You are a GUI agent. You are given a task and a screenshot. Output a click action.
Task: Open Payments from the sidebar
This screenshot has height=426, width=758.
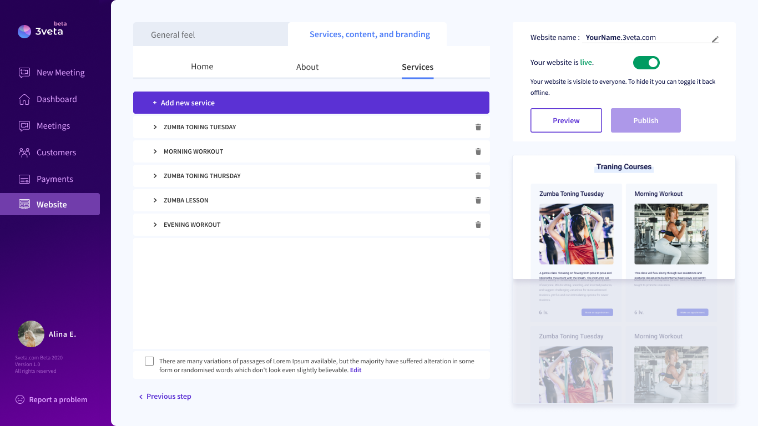pos(54,179)
